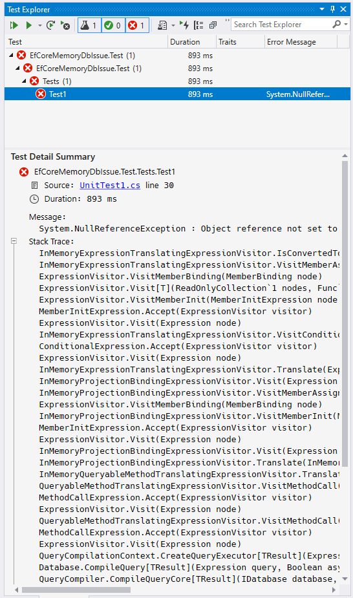353x598 pixels.
Task: Collapse the Stack Trace section
Action: (x=14, y=241)
